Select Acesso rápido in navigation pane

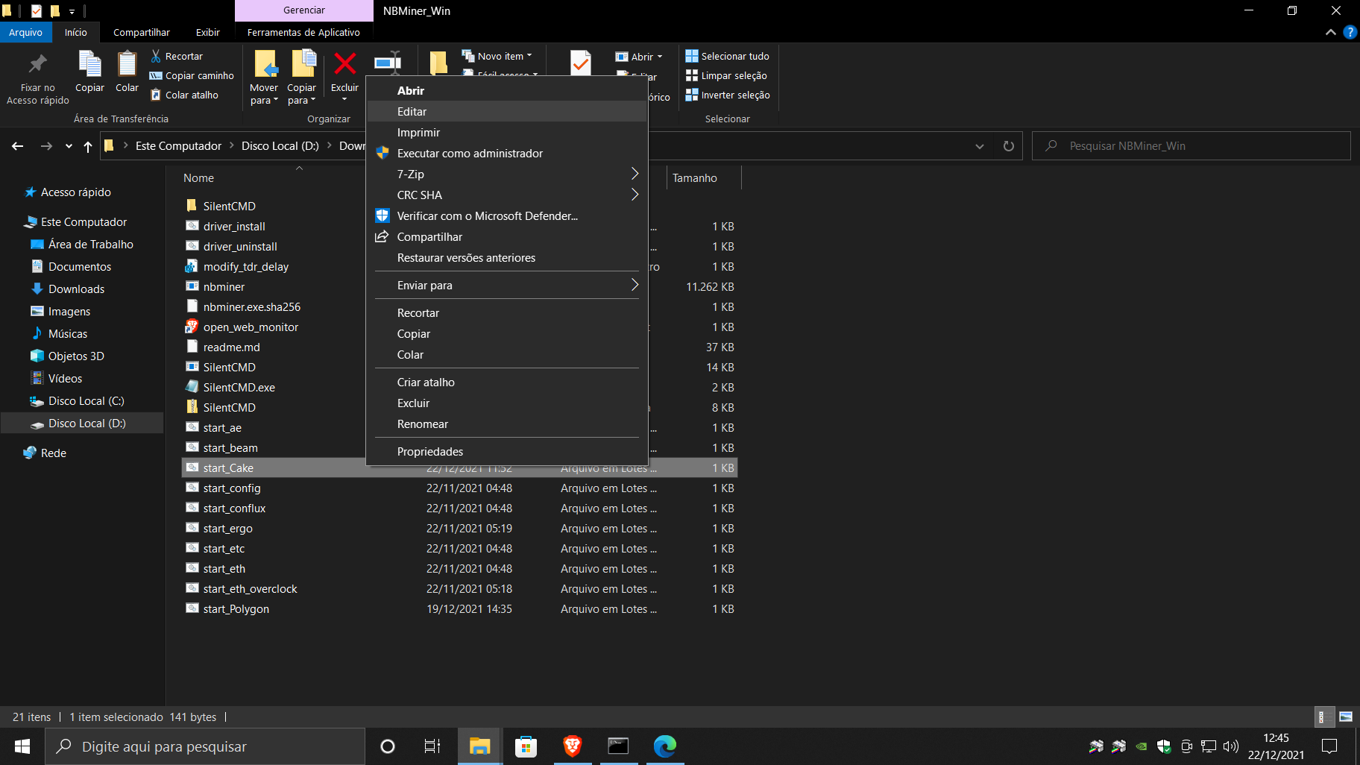click(75, 192)
